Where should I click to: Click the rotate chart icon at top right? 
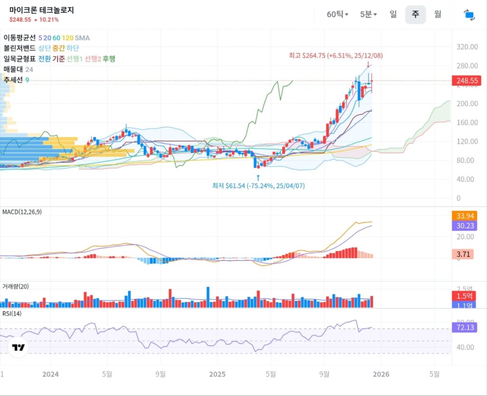point(469,15)
